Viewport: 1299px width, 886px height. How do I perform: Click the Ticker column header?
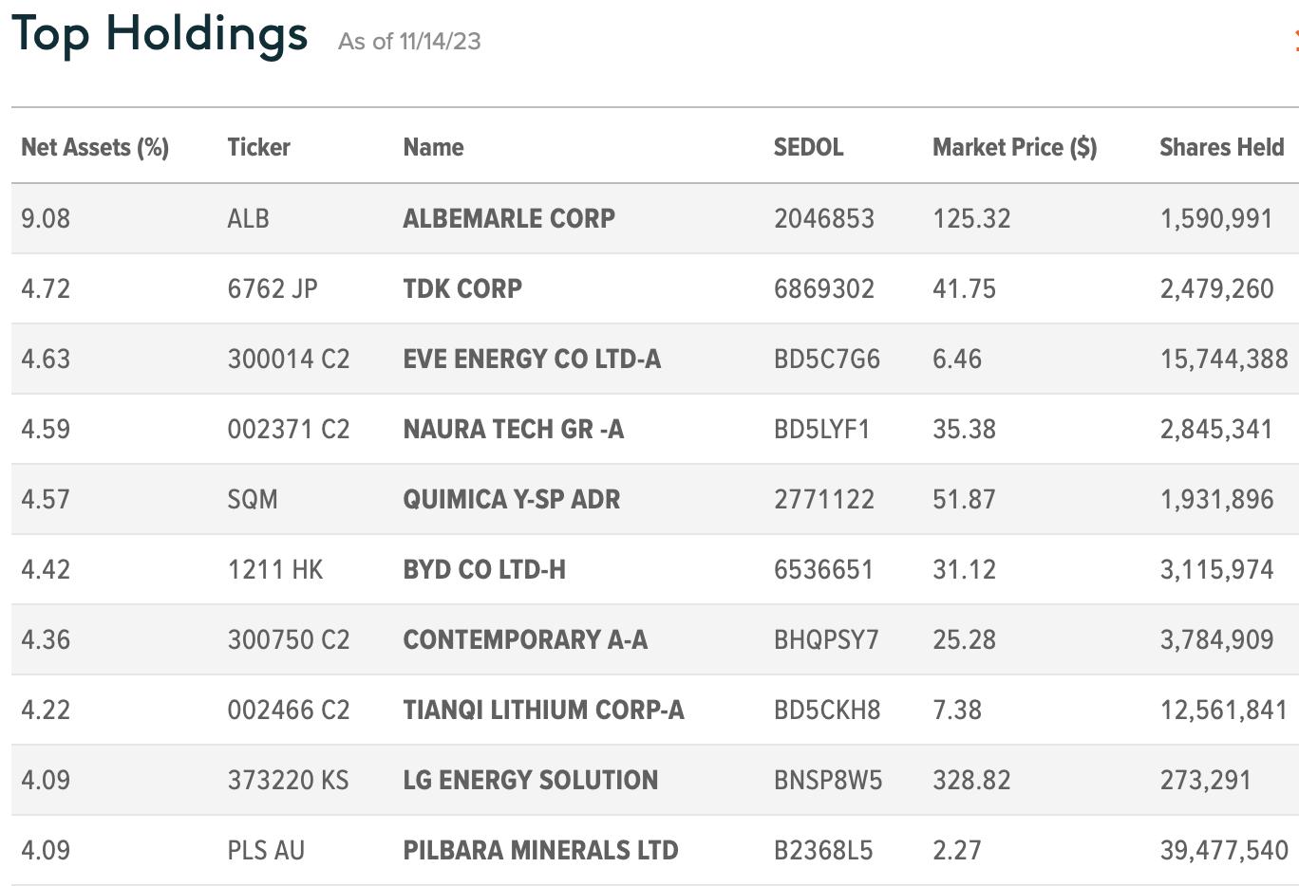click(258, 147)
